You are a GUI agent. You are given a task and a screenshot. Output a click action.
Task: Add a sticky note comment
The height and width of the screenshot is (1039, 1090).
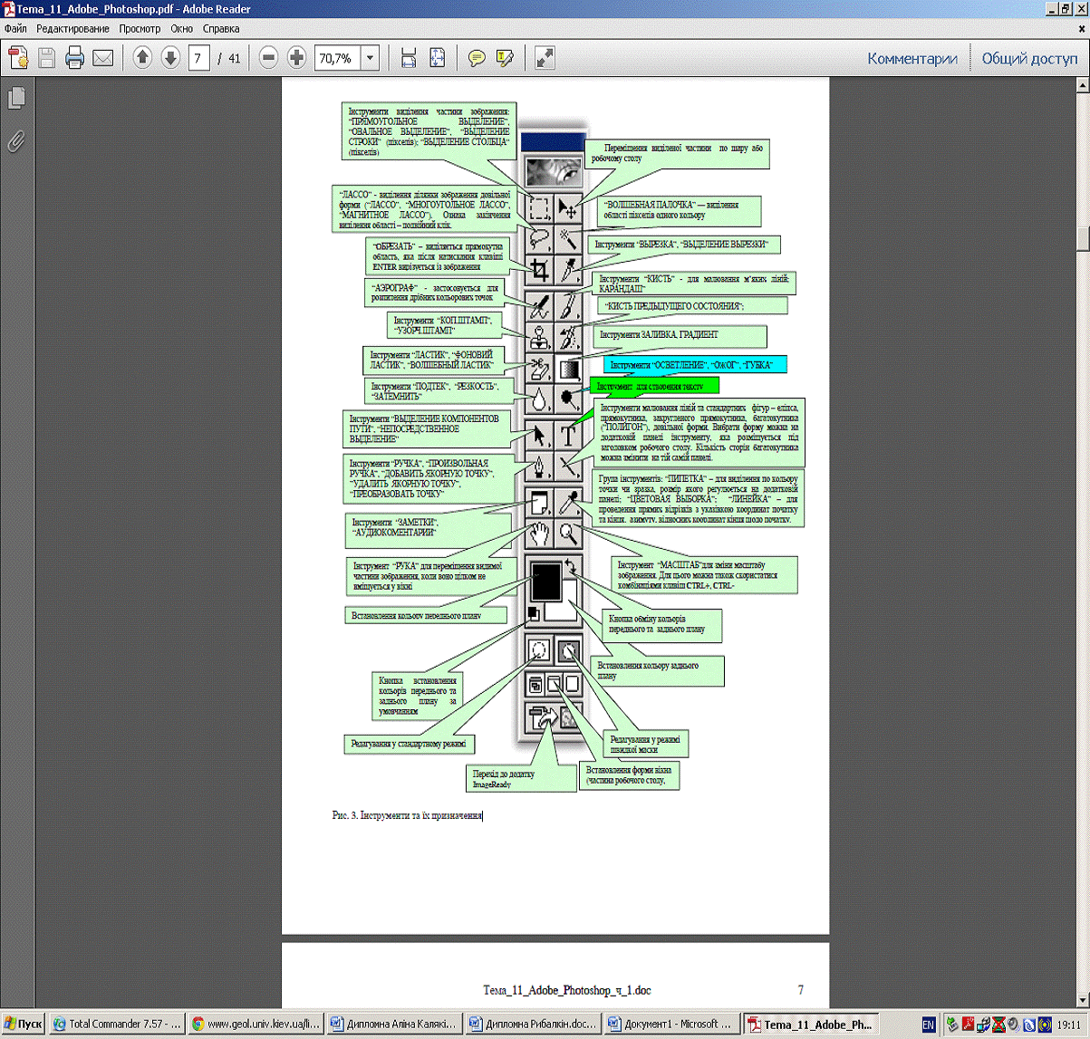coord(477,59)
